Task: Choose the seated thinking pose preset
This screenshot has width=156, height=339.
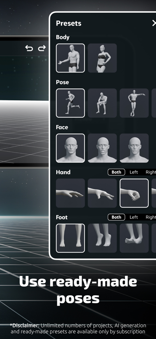Action: 102,103
